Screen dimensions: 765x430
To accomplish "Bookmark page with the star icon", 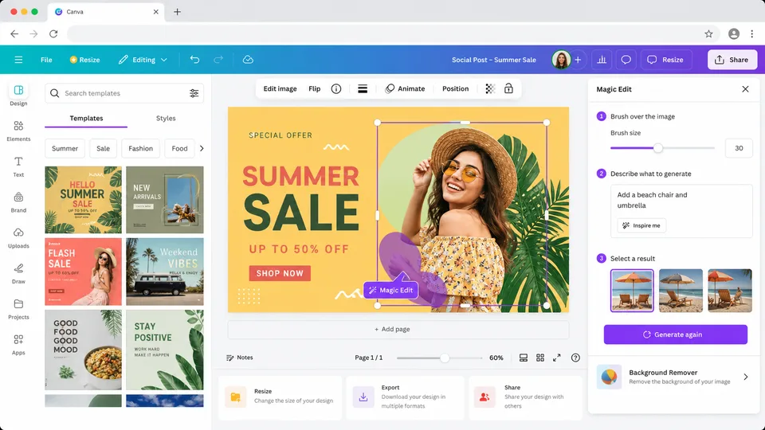I will pyautogui.click(x=708, y=33).
